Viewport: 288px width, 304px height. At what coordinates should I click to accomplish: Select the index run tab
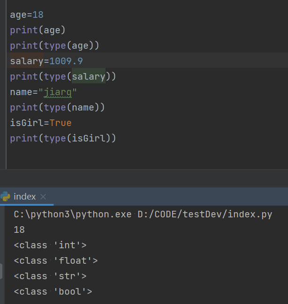(25, 197)
